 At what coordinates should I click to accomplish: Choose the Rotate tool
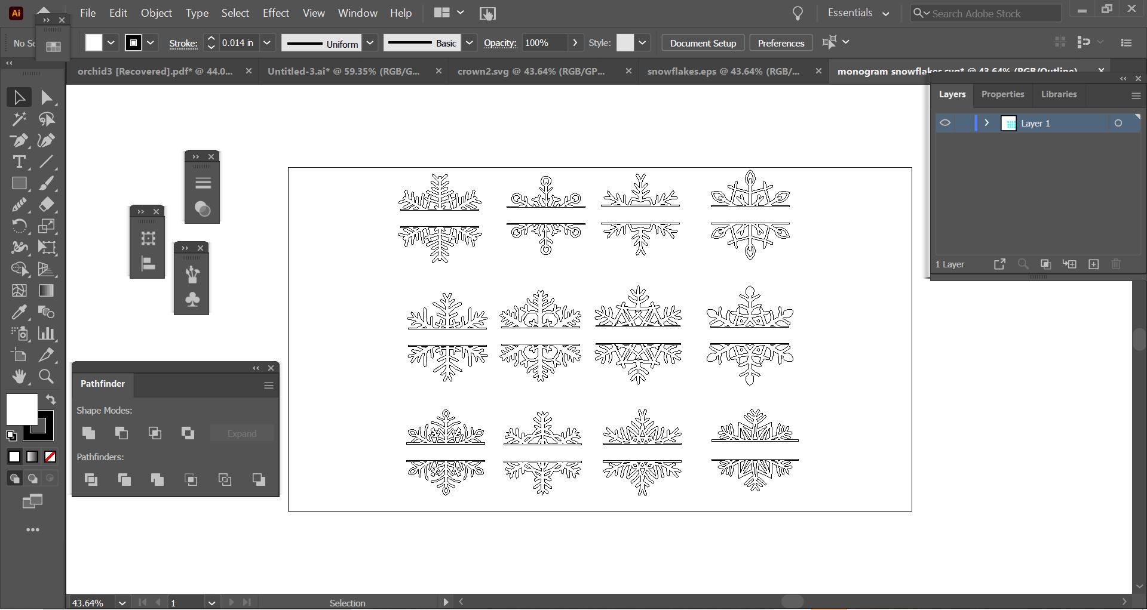click(19, 226)
